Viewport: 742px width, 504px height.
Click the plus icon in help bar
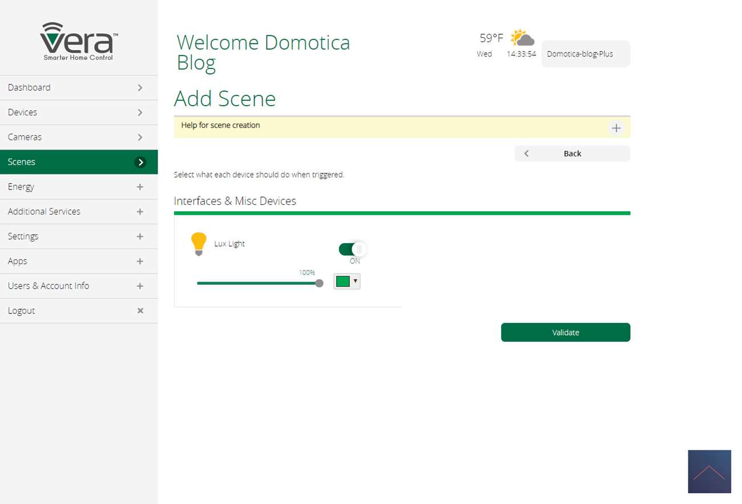(x=616, y=128)
